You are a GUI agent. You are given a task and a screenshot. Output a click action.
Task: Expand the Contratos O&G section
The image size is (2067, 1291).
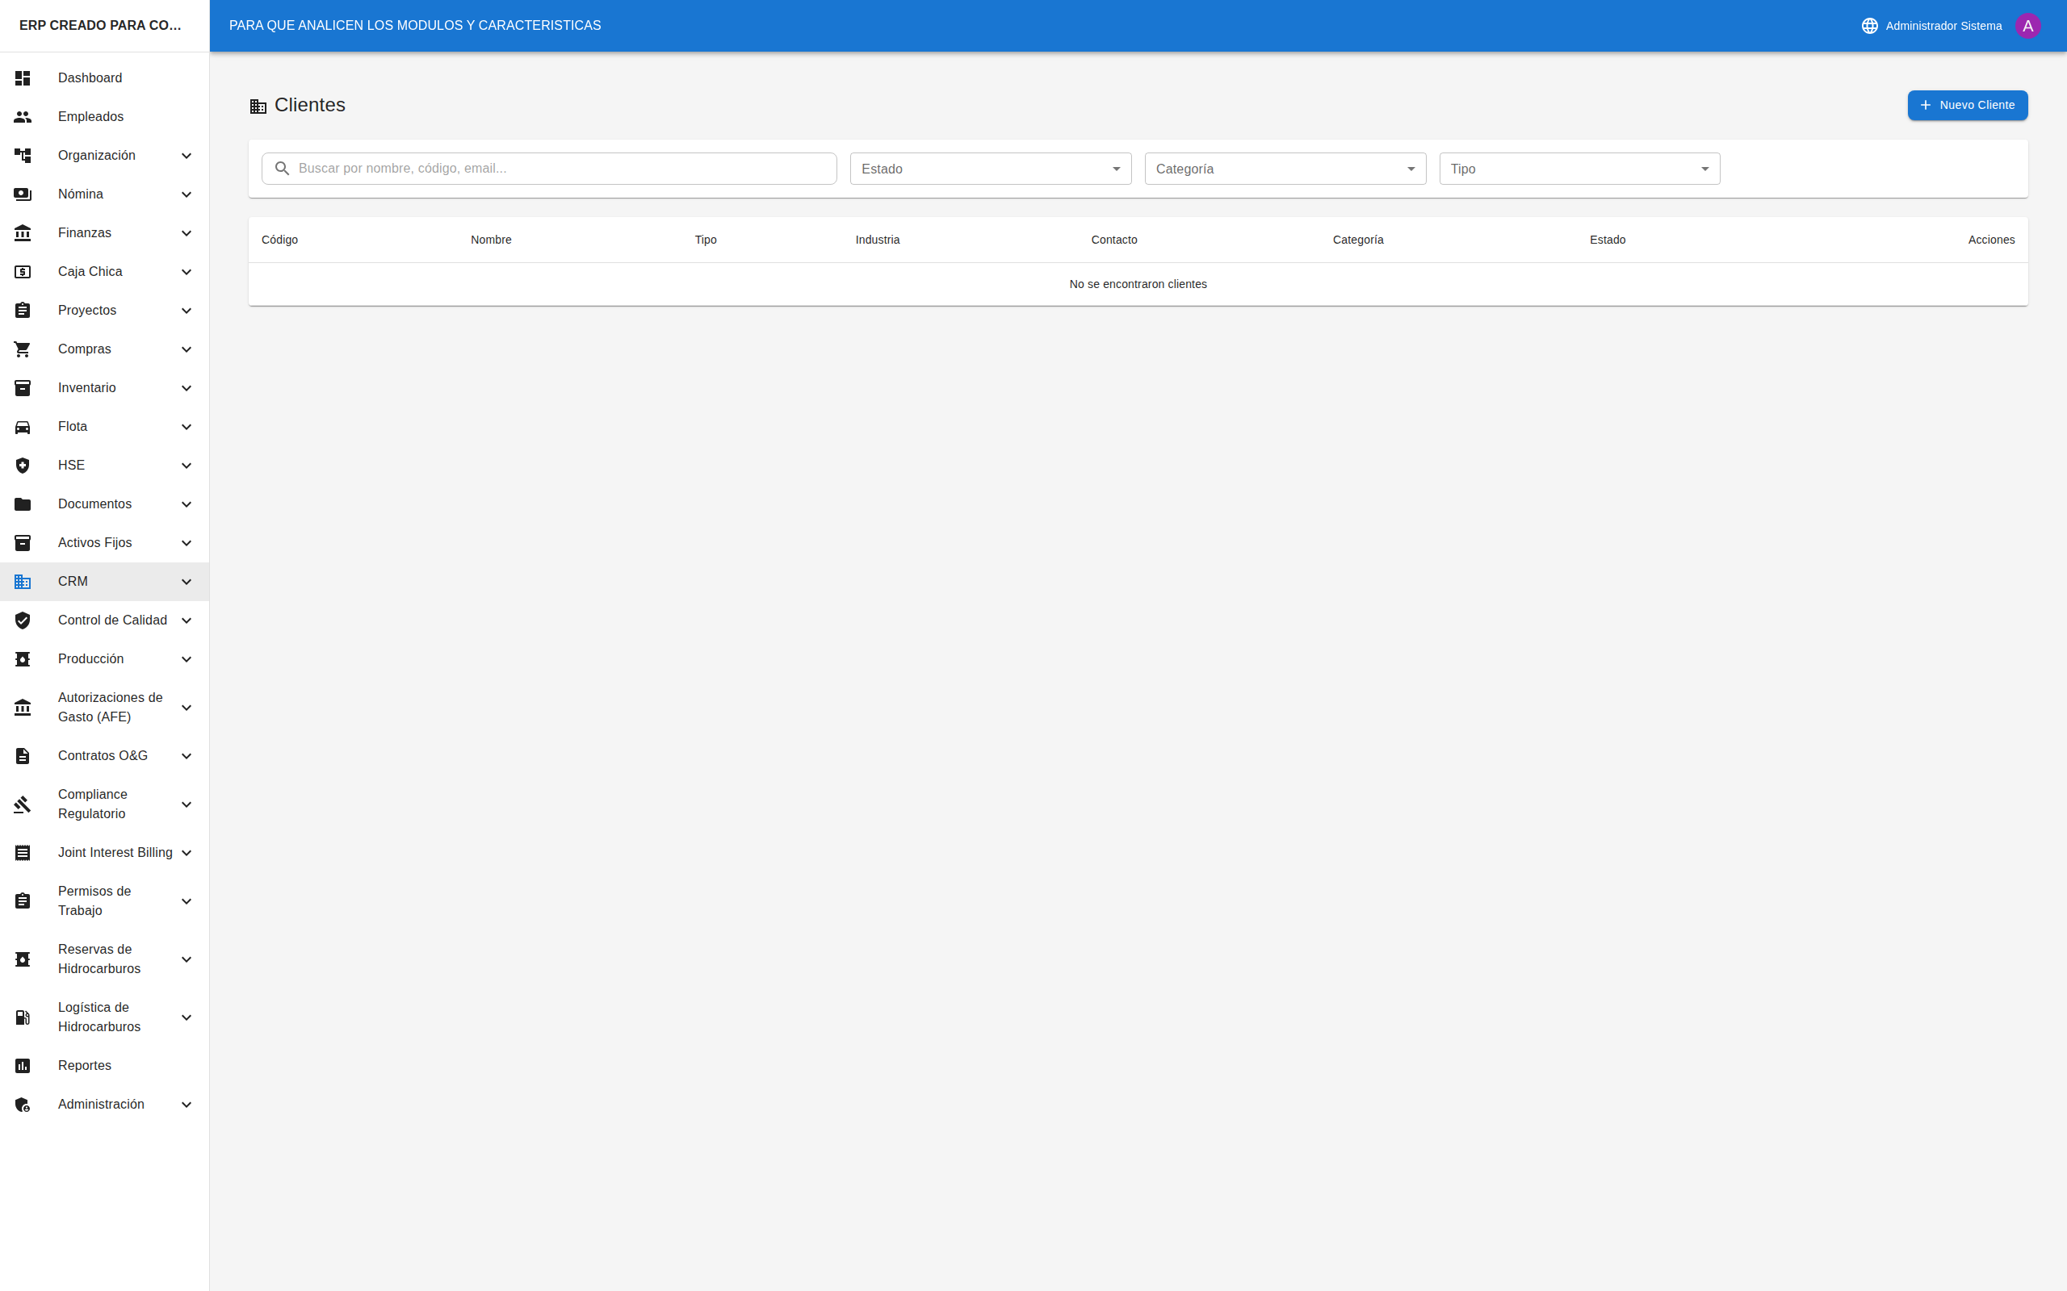coord(187,756)
